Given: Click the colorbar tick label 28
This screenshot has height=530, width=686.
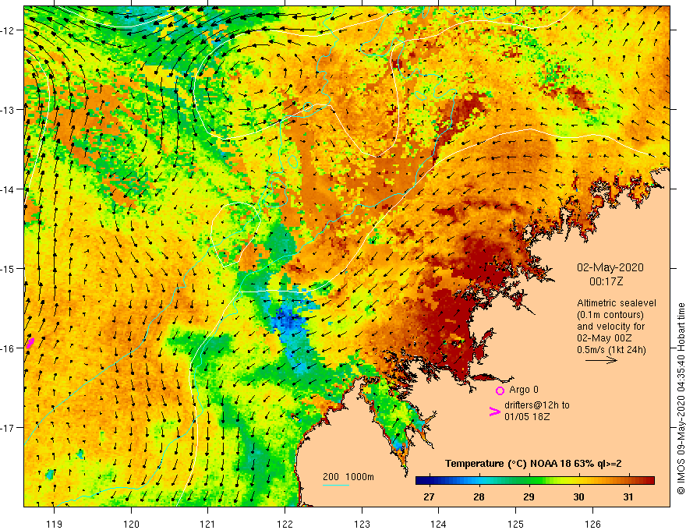Looking at the screenshot, I should 479,496.
